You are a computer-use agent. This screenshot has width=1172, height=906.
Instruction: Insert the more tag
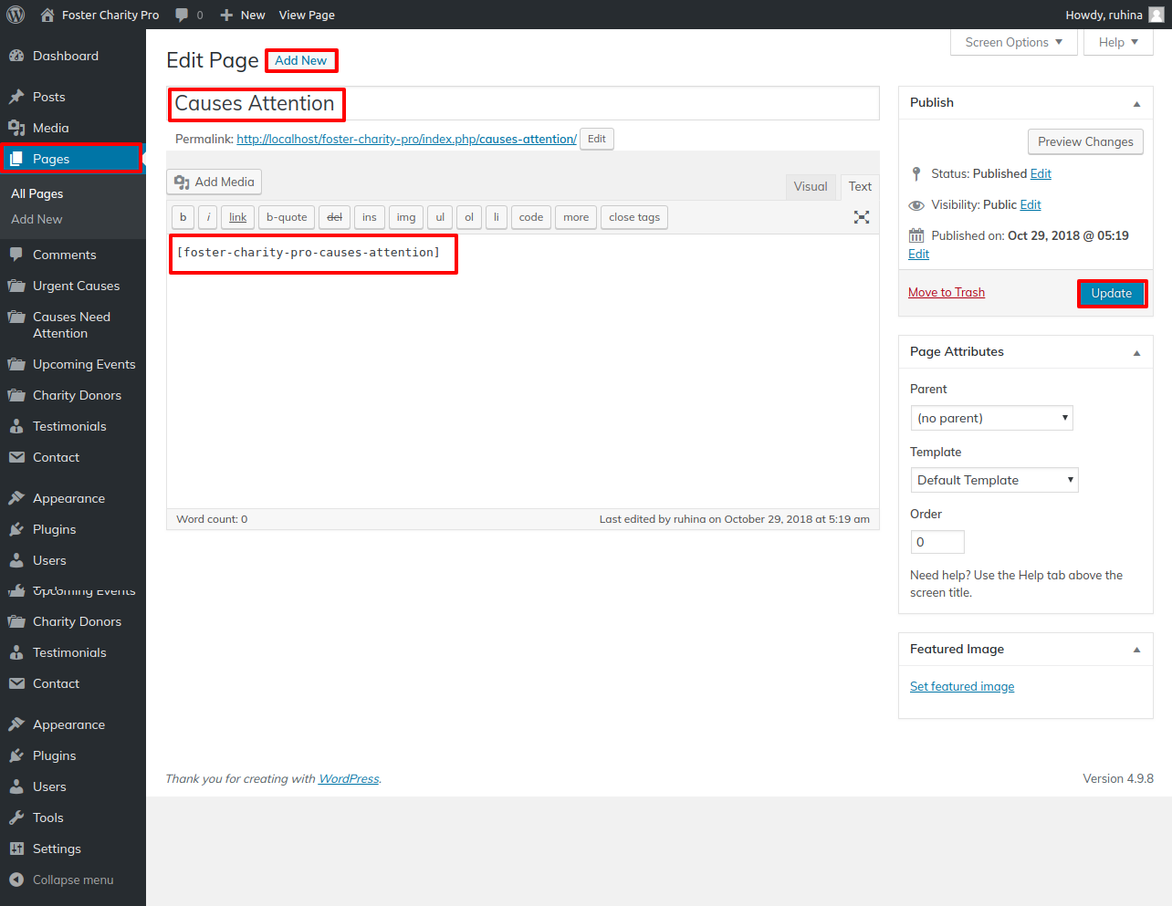[576, 217]
